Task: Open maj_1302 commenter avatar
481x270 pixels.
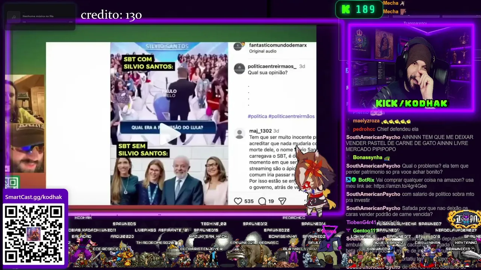Action: click(239, 133)
